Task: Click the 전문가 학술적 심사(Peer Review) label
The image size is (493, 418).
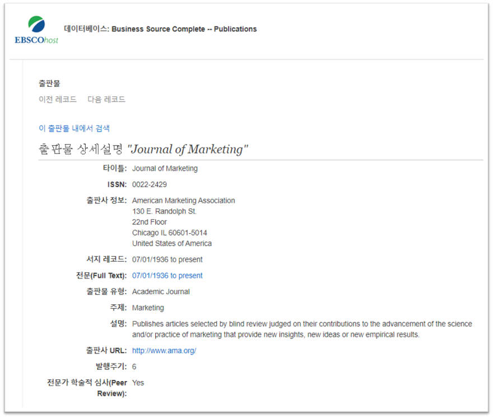Action: 87,388
